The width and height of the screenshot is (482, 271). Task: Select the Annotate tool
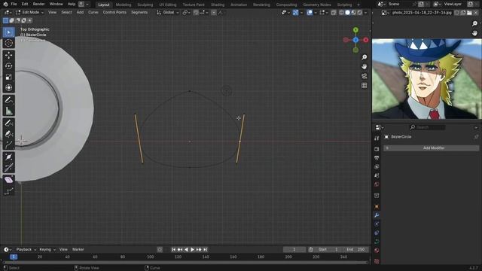click(x=8, y=100)
